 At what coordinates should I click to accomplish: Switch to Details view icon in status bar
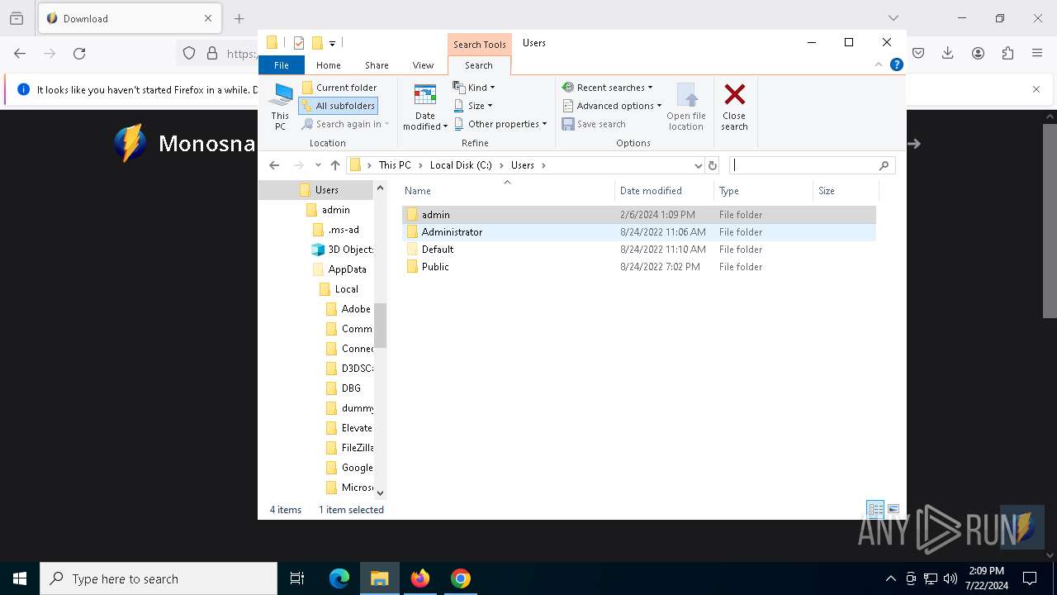click(875, 509)
